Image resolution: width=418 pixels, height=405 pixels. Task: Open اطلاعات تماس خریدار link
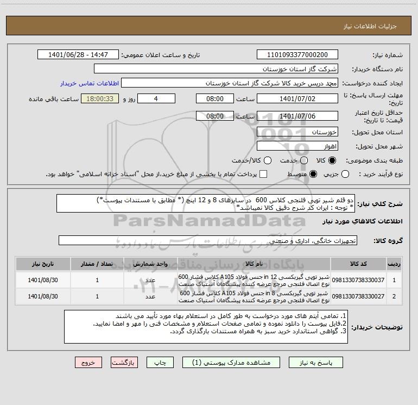pyautogui.click(x=90, y=83)
